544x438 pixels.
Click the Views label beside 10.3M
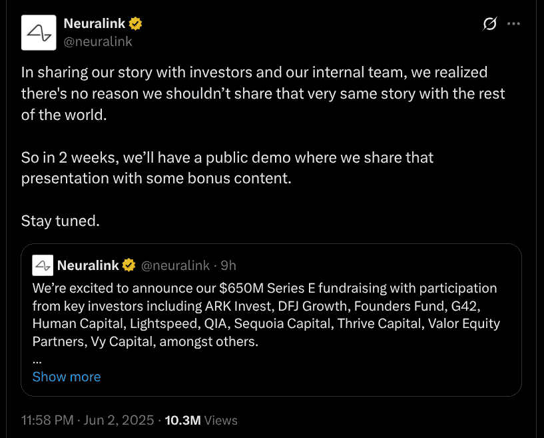[x=220, y=421]
